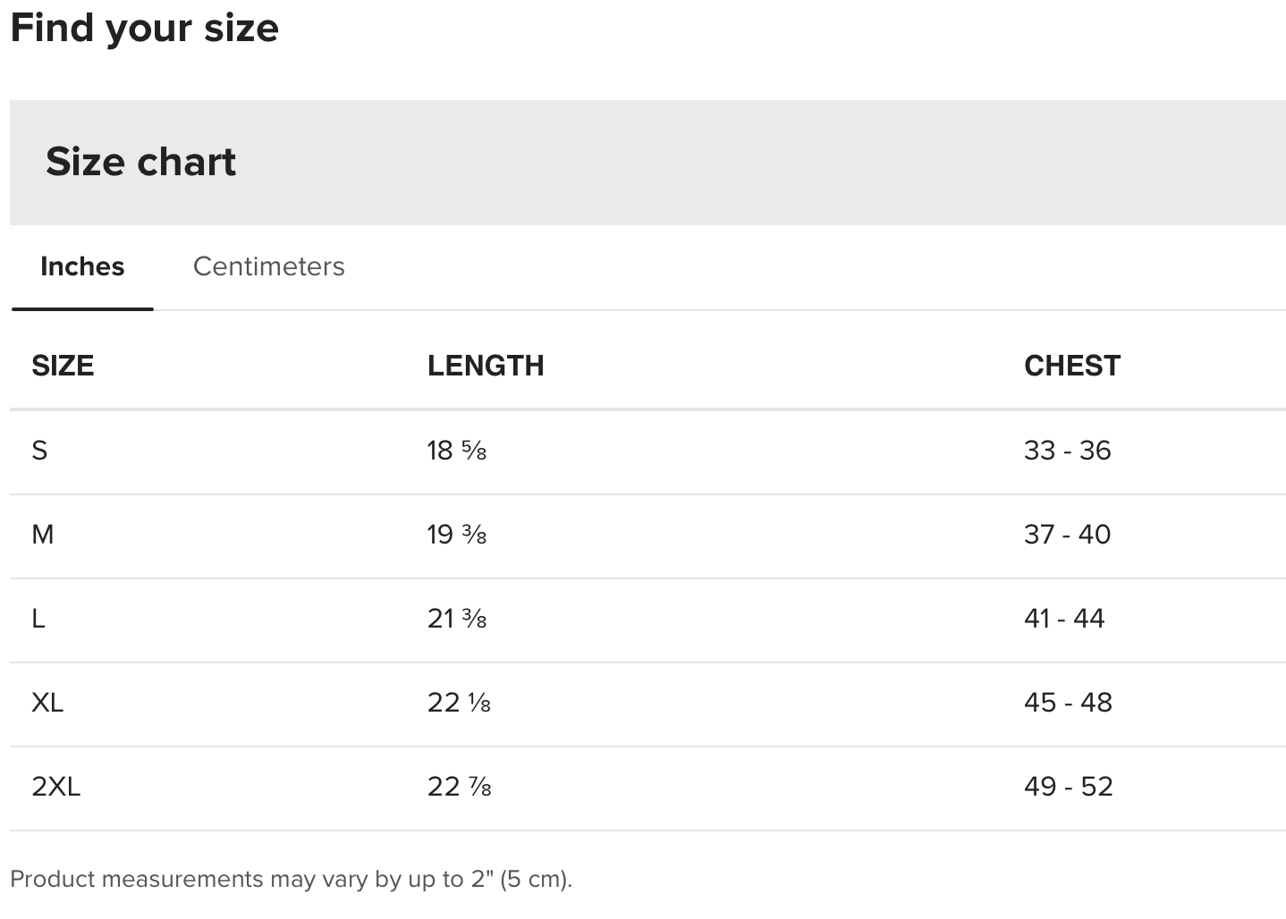Click the 22 ⅛ length value
Image resolution: width=1286 pixels, height=919 pixels.
(459, 703)
